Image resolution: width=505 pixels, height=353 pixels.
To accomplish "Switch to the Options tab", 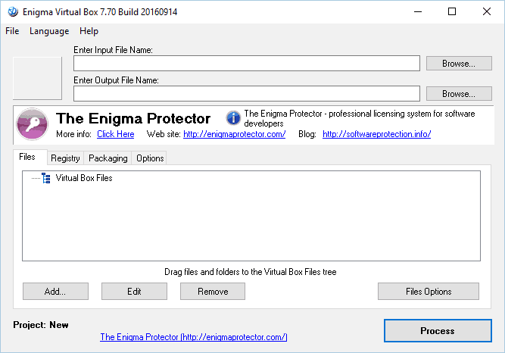I will pos(150,158).
